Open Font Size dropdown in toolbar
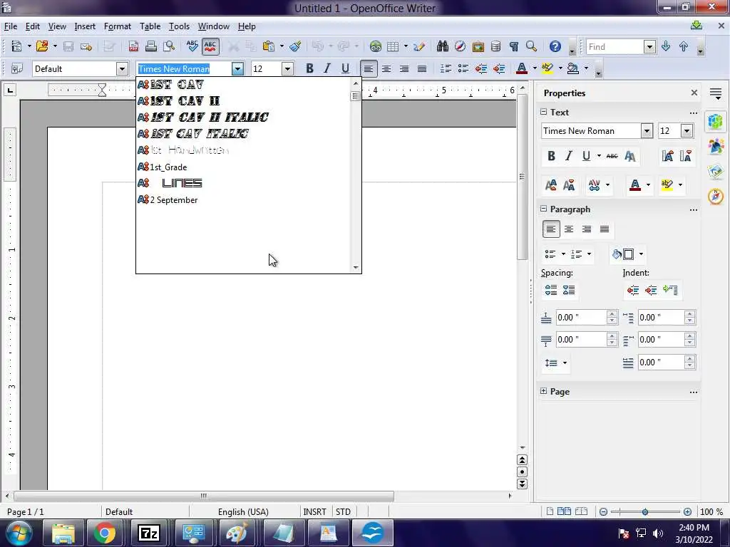Screen dimensions: 730x547 [x=287, y=69]
